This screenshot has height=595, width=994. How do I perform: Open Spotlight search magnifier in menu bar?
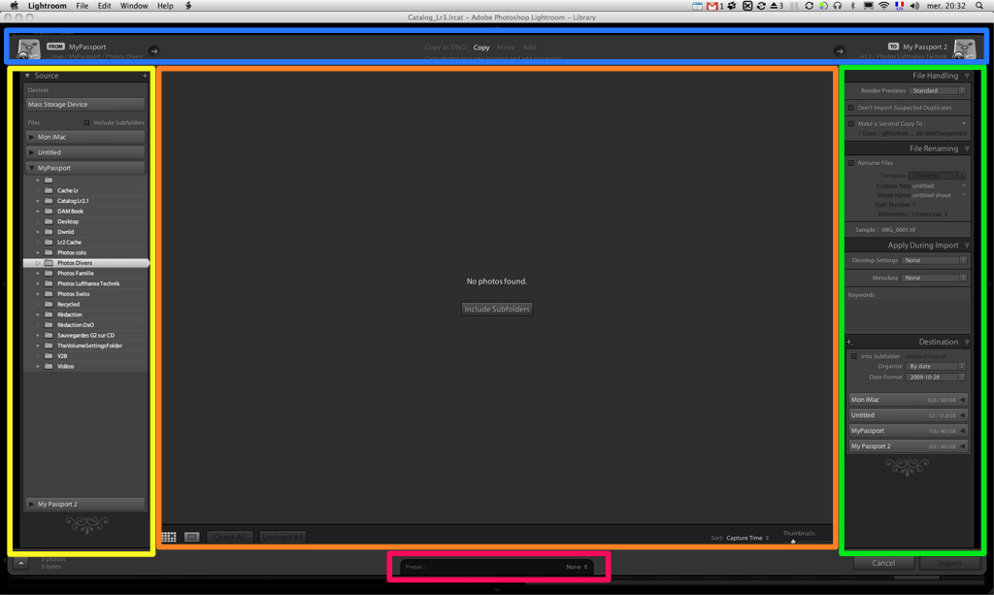point(979,6)
